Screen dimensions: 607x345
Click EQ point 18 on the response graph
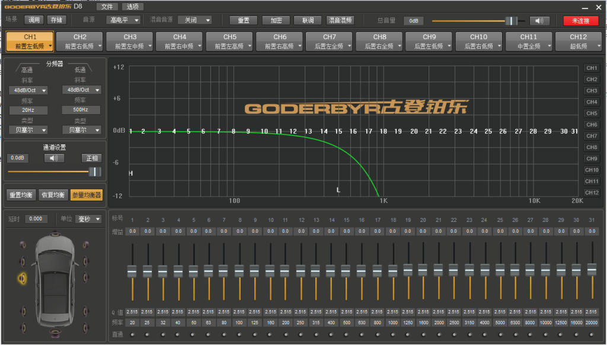pyautogui.click(x=384, y=131)
